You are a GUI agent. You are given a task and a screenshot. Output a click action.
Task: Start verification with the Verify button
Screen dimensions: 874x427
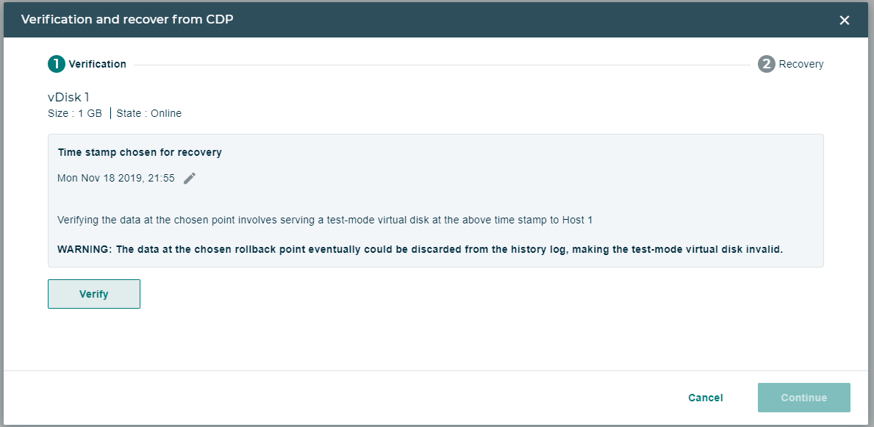[93, 294]
